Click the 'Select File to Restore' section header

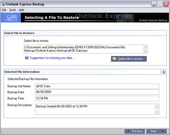[19, 33]
